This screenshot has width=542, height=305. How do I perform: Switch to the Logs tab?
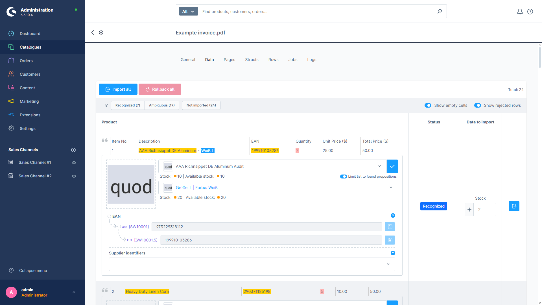coord(312,60)
